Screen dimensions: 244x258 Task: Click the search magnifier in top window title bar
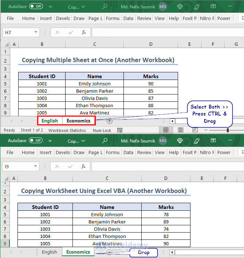[x=105, y=7]
